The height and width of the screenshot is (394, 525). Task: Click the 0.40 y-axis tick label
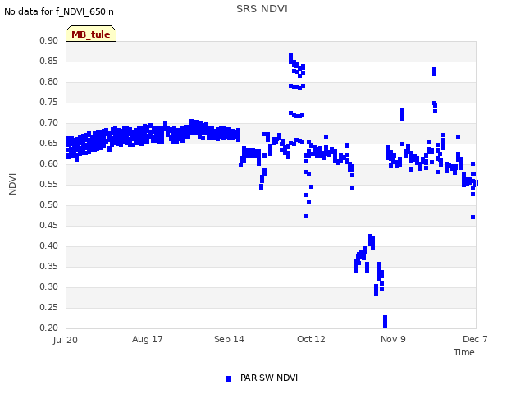click(48, 245)
